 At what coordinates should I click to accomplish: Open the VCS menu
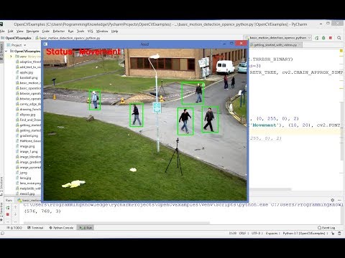click(90, 32)
